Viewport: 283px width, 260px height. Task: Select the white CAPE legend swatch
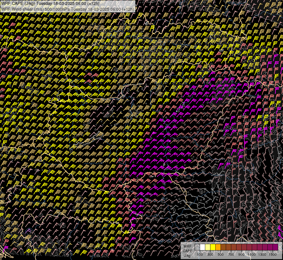pyautogui.click(x=203, y=247)
